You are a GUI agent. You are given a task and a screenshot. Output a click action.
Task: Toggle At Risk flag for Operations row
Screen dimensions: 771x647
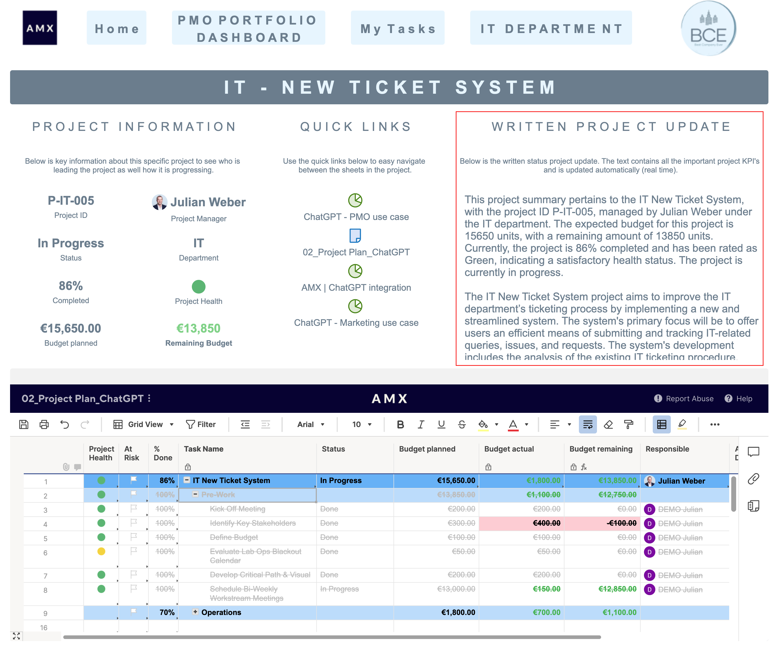(134, 612)
